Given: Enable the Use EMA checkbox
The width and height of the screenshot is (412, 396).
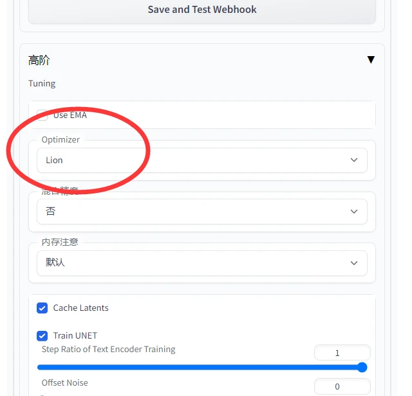Looking at the screenshot, I should 42,115.
